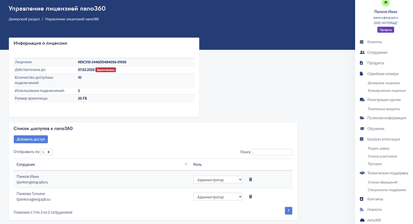Click the Контакты address book icon
Viewport: 413px width, 224px height.
tap(362, 199)
